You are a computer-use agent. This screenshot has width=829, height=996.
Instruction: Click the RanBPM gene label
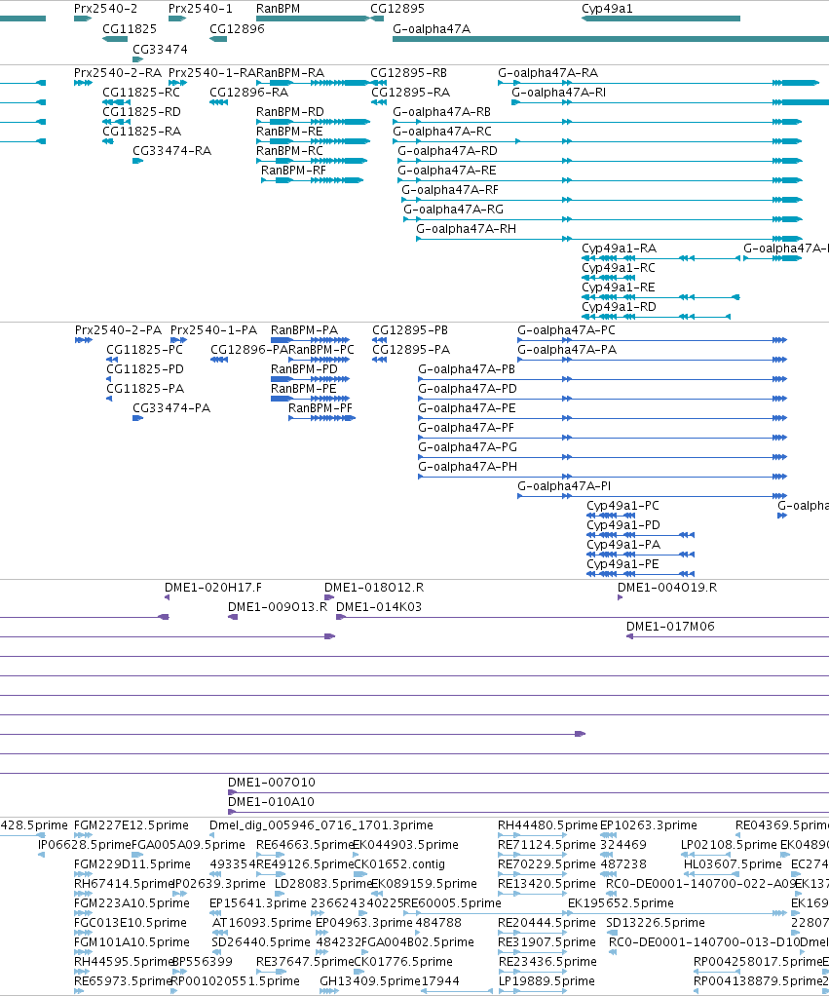278,9
